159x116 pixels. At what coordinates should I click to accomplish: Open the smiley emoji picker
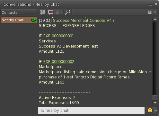[150, 110]
